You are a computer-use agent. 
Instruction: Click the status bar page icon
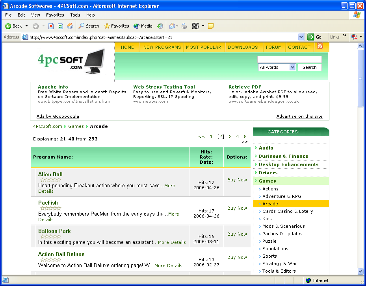pos(6,280)
